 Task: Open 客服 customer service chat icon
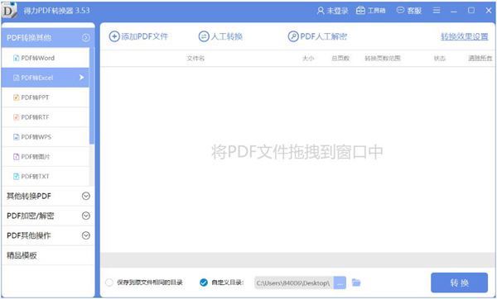pyautogui.click(x=400, y=11)
